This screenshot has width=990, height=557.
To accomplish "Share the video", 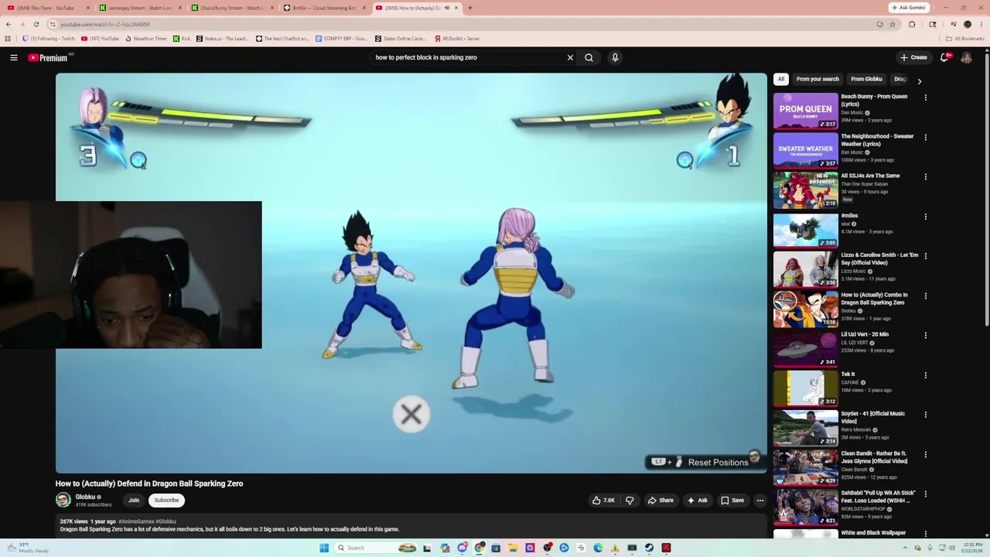I will click(x=661, y=501).
